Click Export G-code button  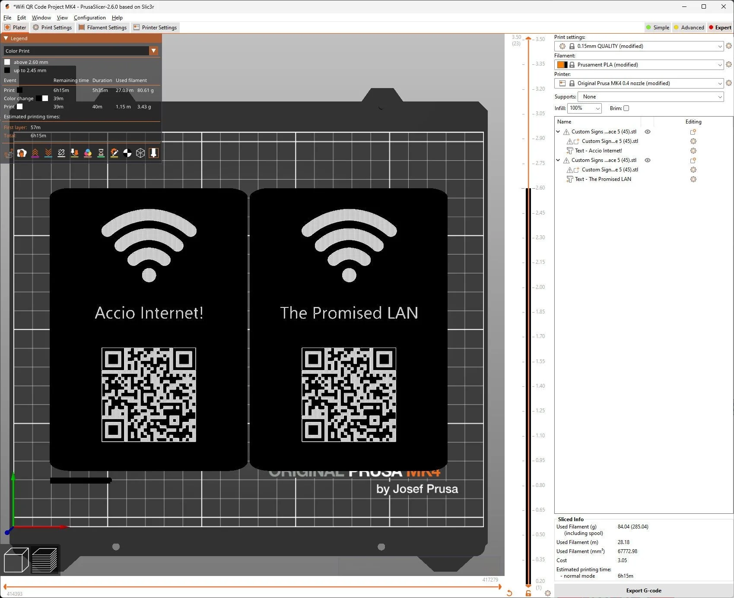(644, 591)
